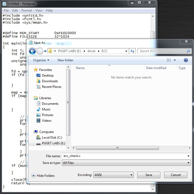This screenshot has height=194, width=194.
Task: Open the Save as type dropdown
Action: [126, 163]
